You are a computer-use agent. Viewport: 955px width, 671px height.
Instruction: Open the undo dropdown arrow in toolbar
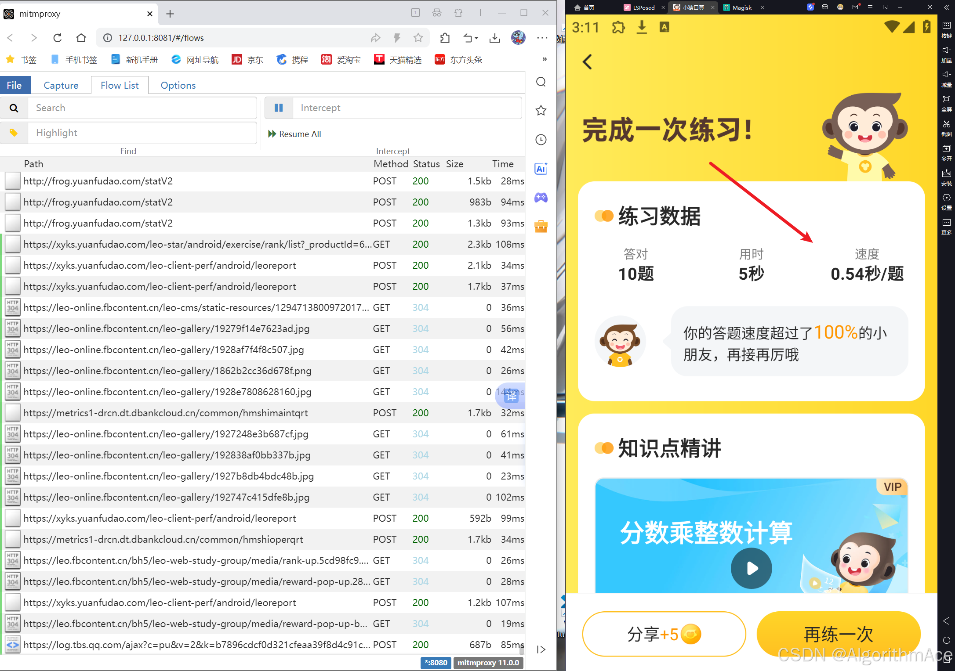click(x=476, y=38)
